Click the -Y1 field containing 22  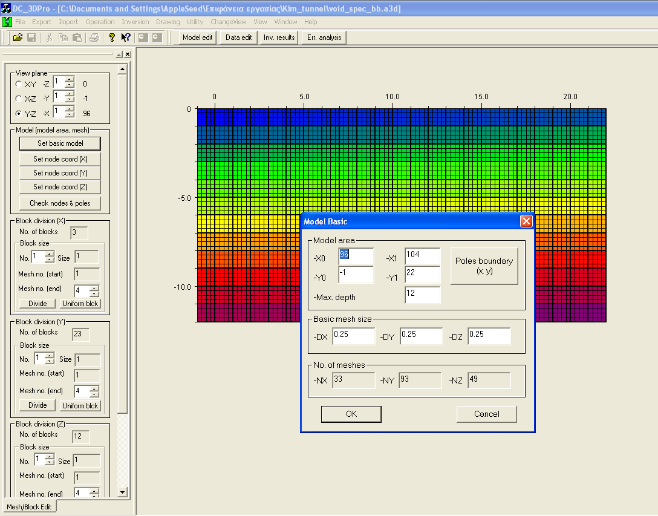click(x=423, y=274)
